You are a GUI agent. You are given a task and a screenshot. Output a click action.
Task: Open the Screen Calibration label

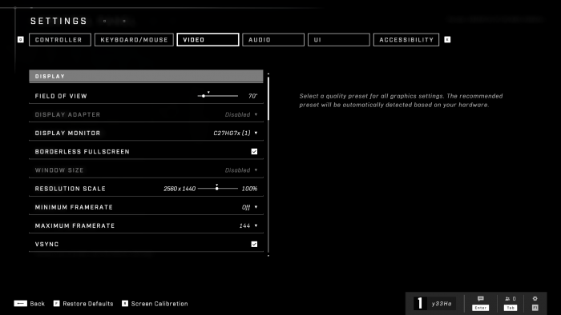(159, 304)
